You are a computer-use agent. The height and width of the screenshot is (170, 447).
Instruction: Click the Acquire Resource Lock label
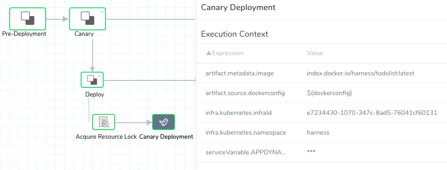[106, 137]
